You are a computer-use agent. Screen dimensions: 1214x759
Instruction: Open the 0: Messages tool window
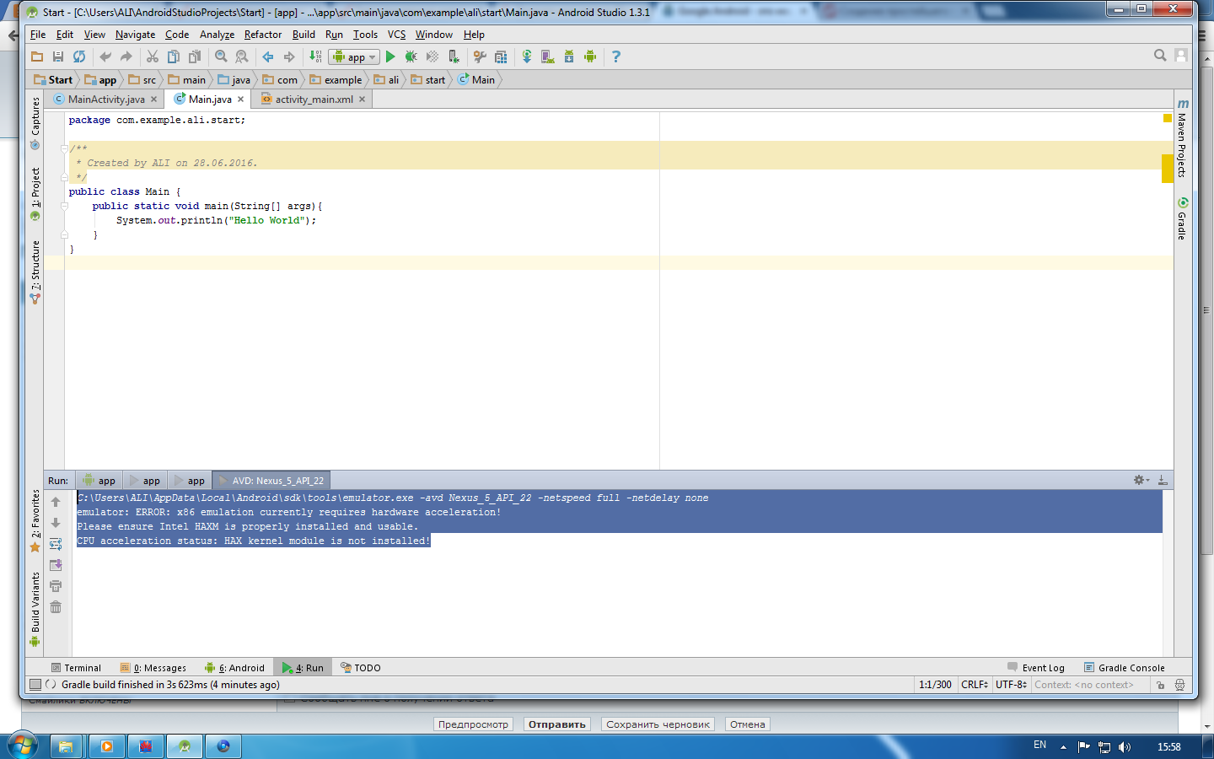point(153,668)
